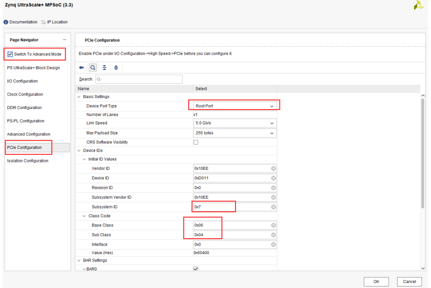Select the Value (Hex) row label
Screen dimensions: 431x288
tap(102, 253)
